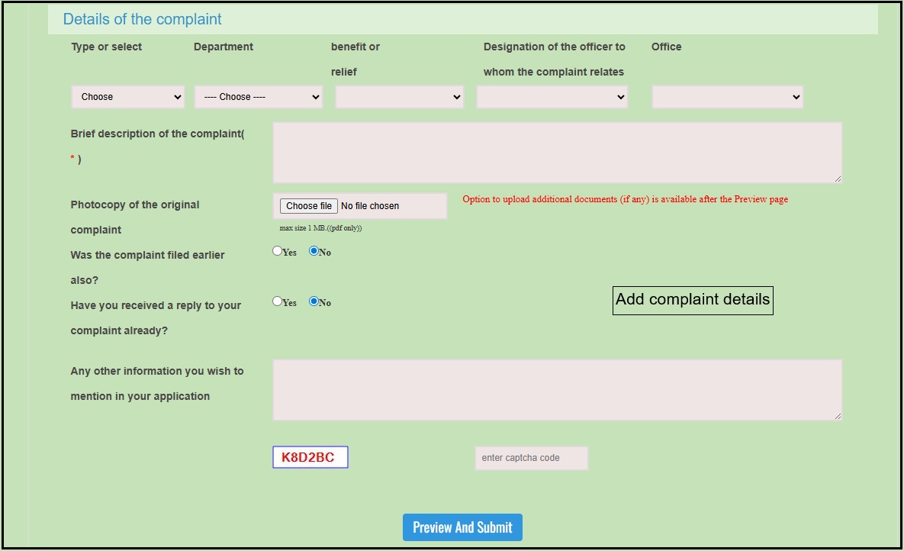This screenshot has width=904, height=551.
Task: Focus the any other information text area
Action: (x=557, y=389)
